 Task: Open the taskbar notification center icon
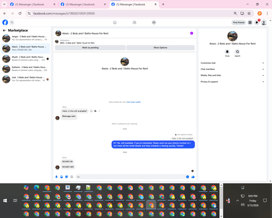coord(265,201)
